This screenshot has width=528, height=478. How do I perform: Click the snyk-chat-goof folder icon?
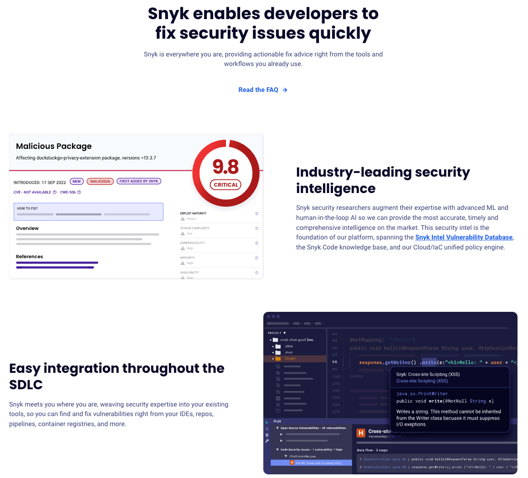(275, 340)
